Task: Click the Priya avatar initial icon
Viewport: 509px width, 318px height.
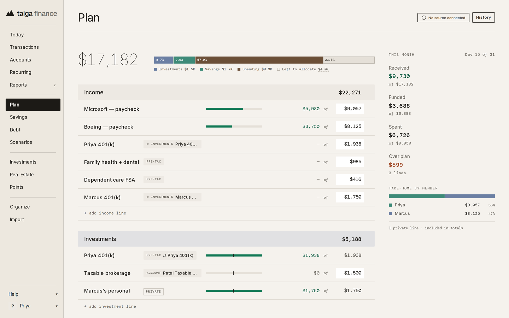Action: point(13,306)
